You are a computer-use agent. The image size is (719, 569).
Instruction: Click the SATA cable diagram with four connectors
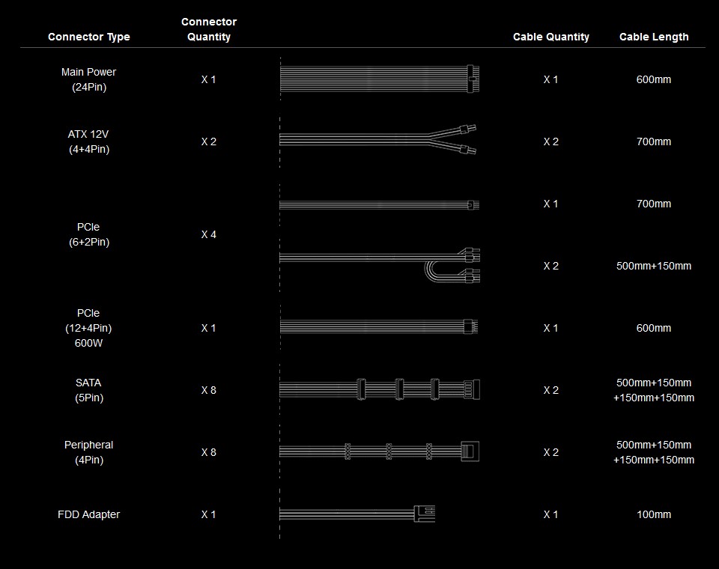point(380,389)
